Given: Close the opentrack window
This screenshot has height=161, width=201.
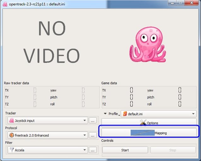Looking at the screenshot, I should pos(192,3).
